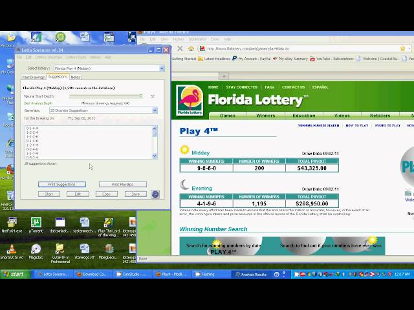Click CONTACT US link on lottery header

click(x=293, y=87)
